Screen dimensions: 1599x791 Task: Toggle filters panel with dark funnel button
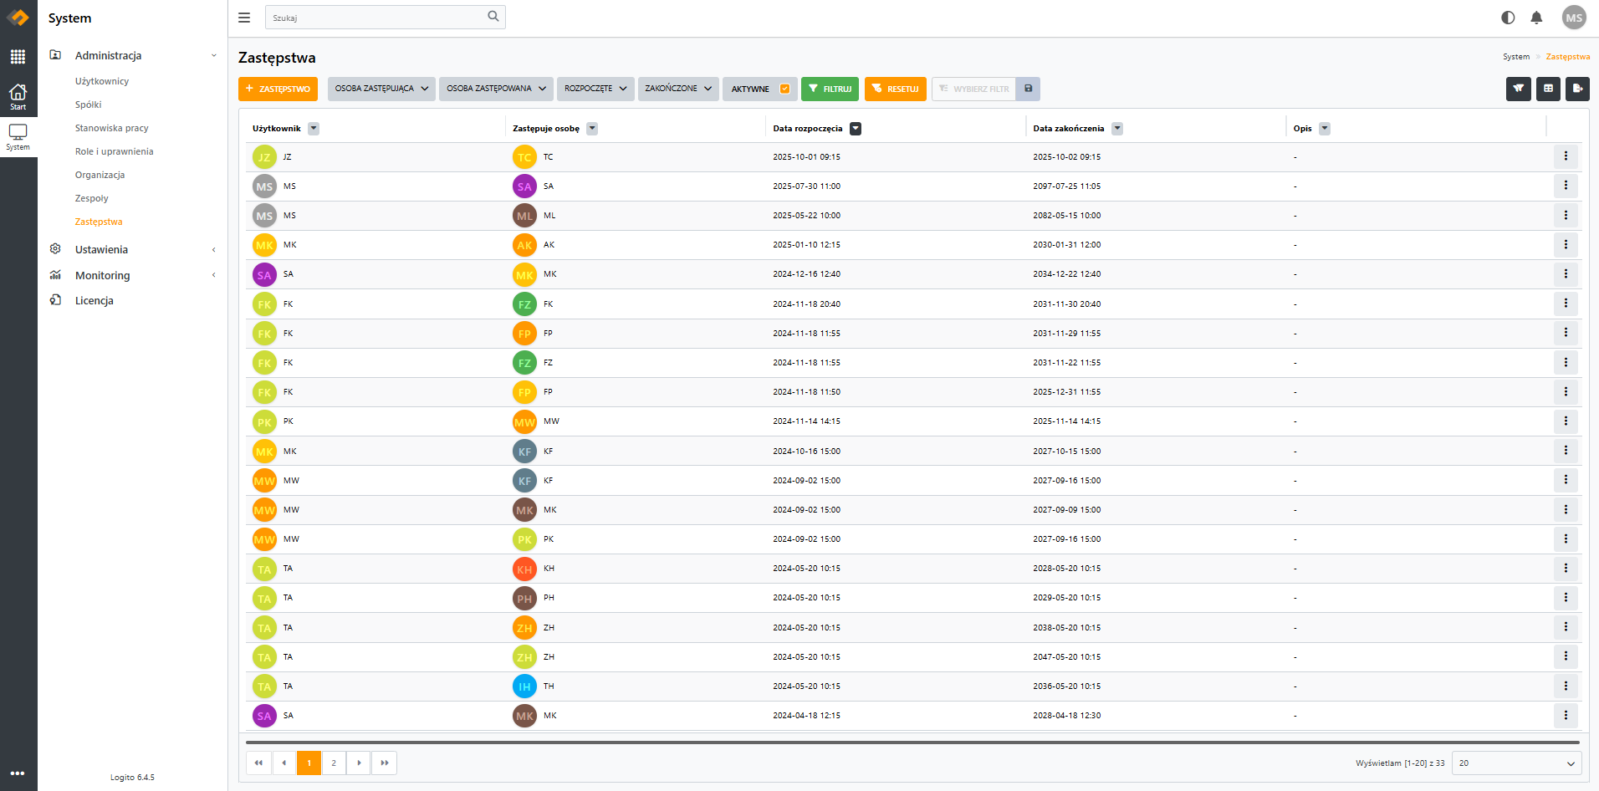point(1519,89)
